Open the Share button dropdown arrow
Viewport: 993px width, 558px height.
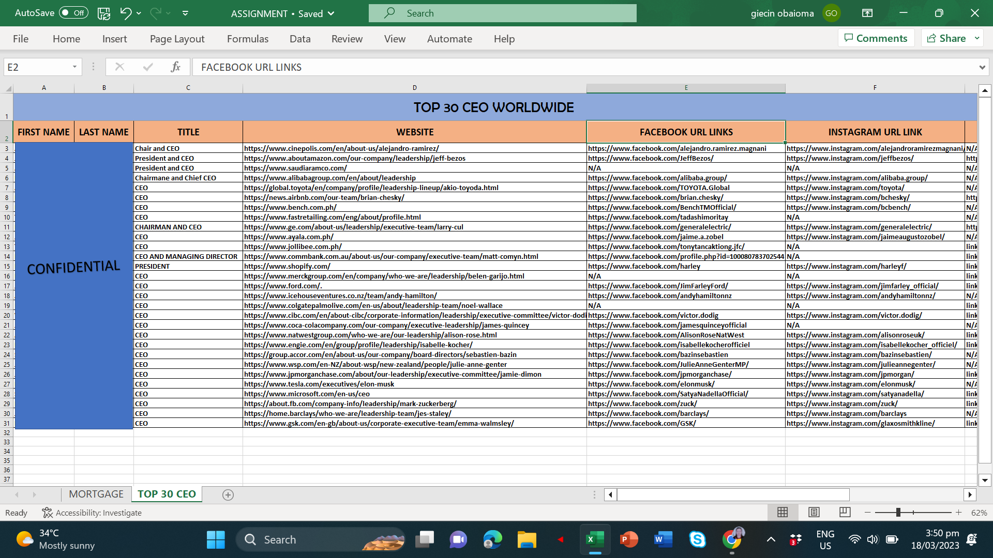[977, 38]
